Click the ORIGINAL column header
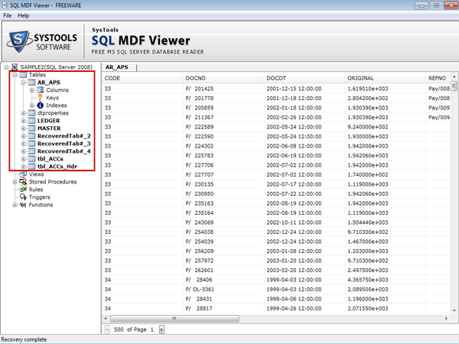Screen dimensions: 459x344 [x=386, y=78]
